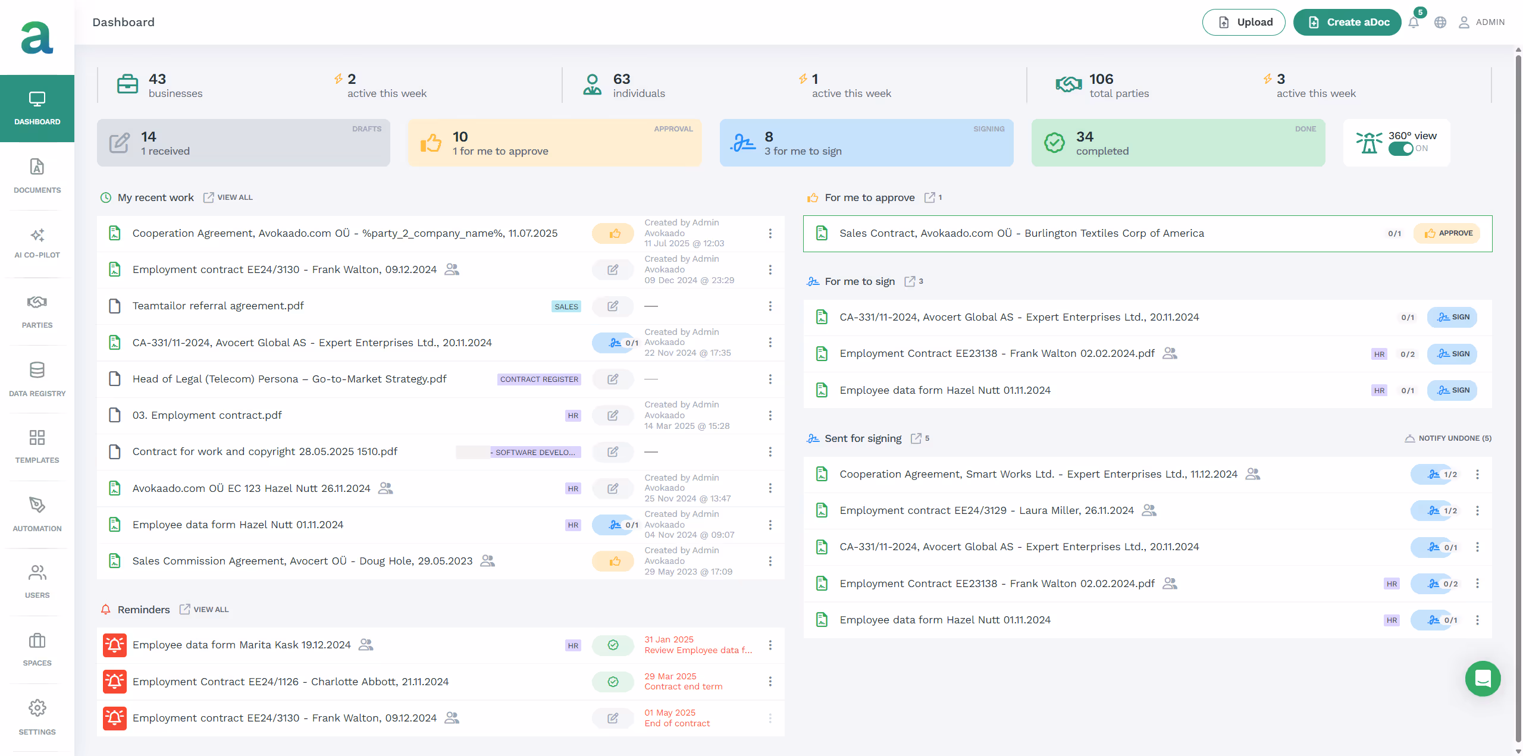Open the Parties section
The width and height of the screenshot is (1523, 756).
tap(37, 312)
